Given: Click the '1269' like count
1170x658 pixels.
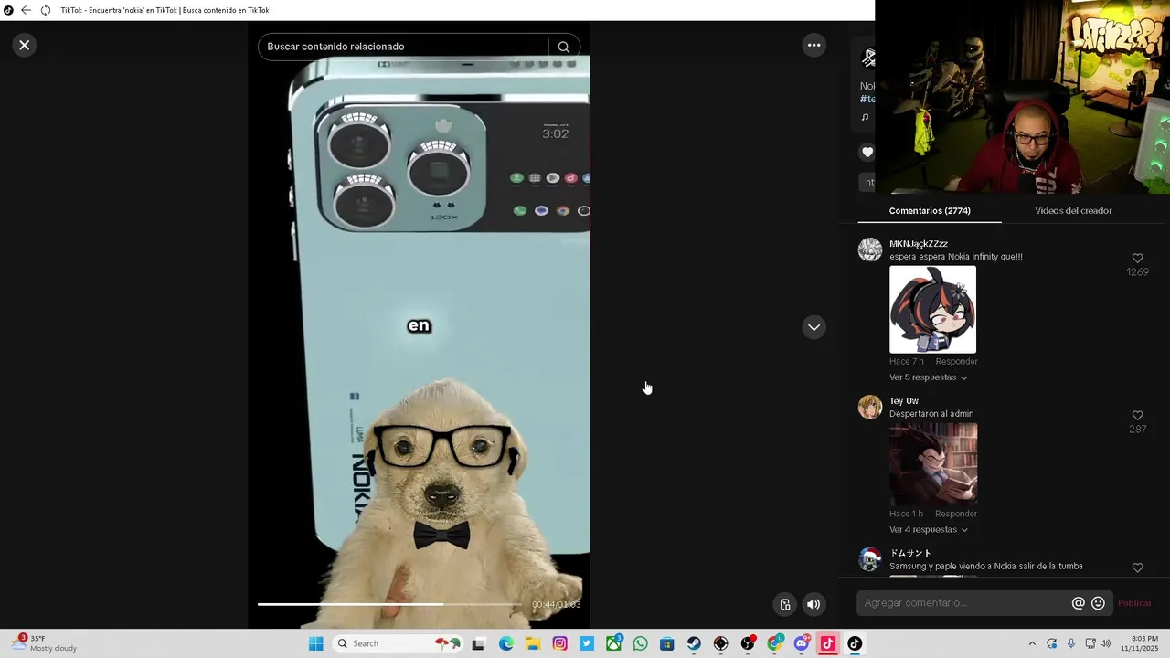Looking at the screenshot, I should pos(1137,272).
